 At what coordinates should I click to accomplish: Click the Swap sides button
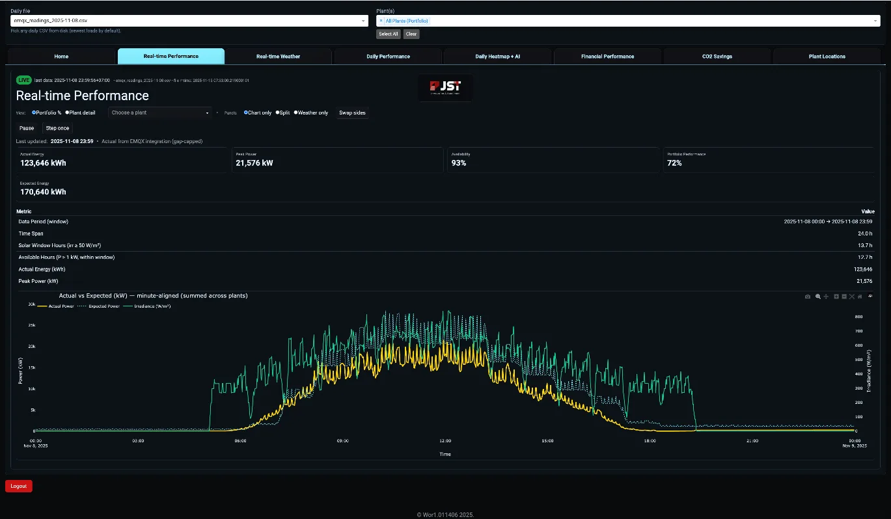352,113
